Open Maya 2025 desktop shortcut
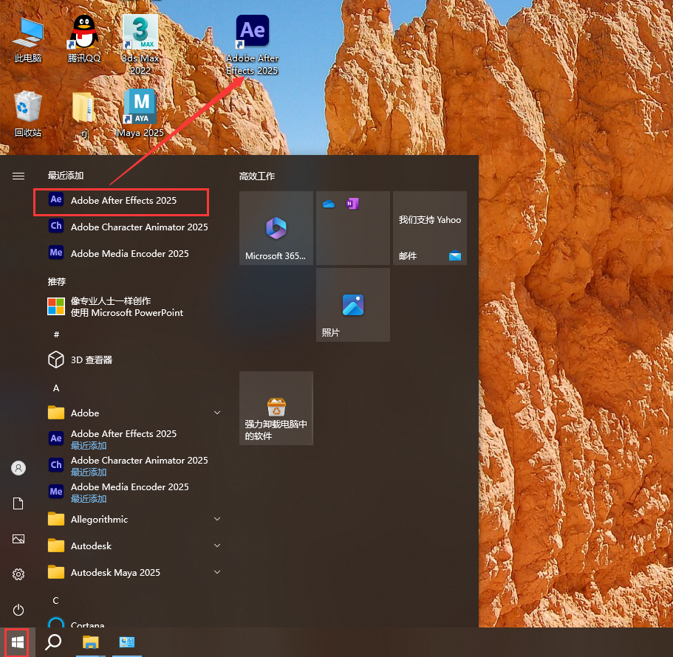Screen dimensions: 673x657 (x=140, y=108)
